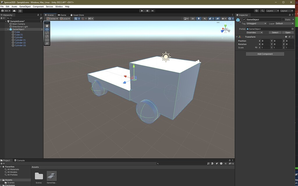This screenshot has height=186, width=298.
Task: Click the Play button
Action: point(142,11)
